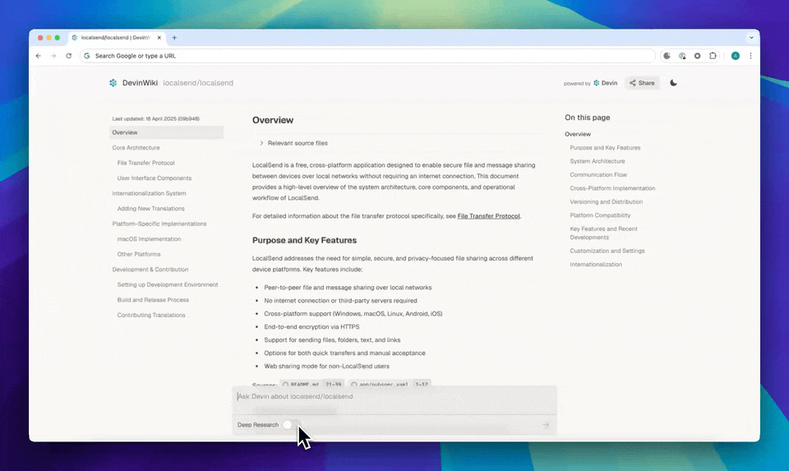789x471 pixels.
Task: Click the browser forward arrow
Action: [53, 56]
